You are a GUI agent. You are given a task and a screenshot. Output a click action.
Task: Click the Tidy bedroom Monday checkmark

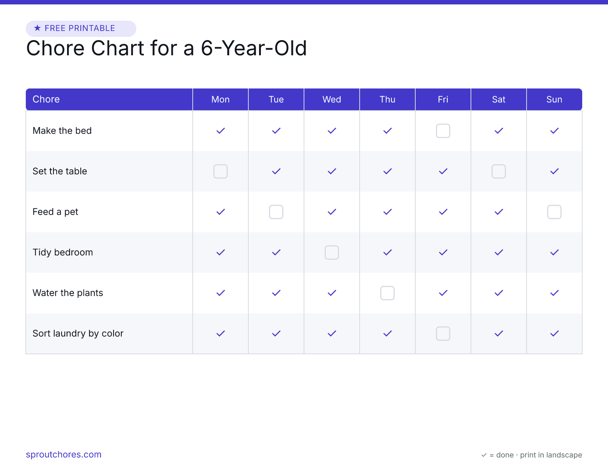220,253
